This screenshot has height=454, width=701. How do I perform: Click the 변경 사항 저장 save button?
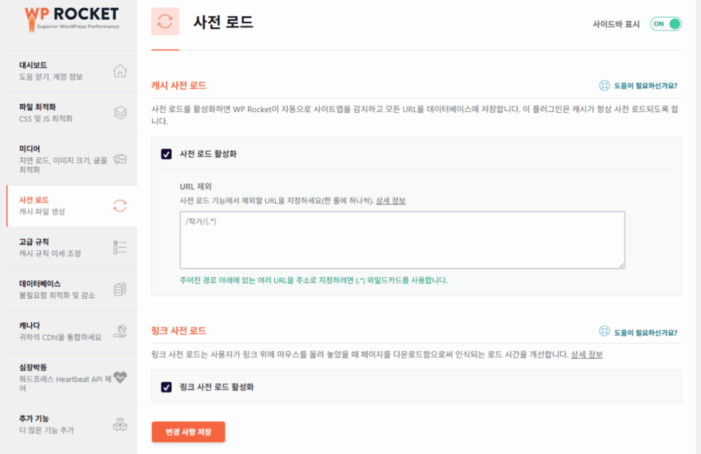coord(188,431)
